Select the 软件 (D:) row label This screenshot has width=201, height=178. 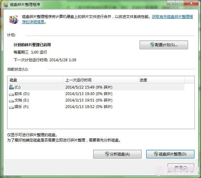(22, 94)
